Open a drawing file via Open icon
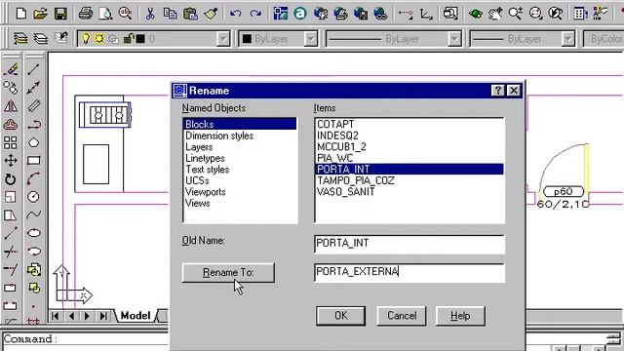This screenshot has width=624, height=351. [x=40, y=14]
